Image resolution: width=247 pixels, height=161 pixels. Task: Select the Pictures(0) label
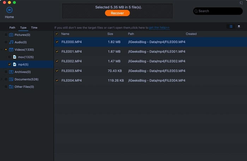[22, 35]
